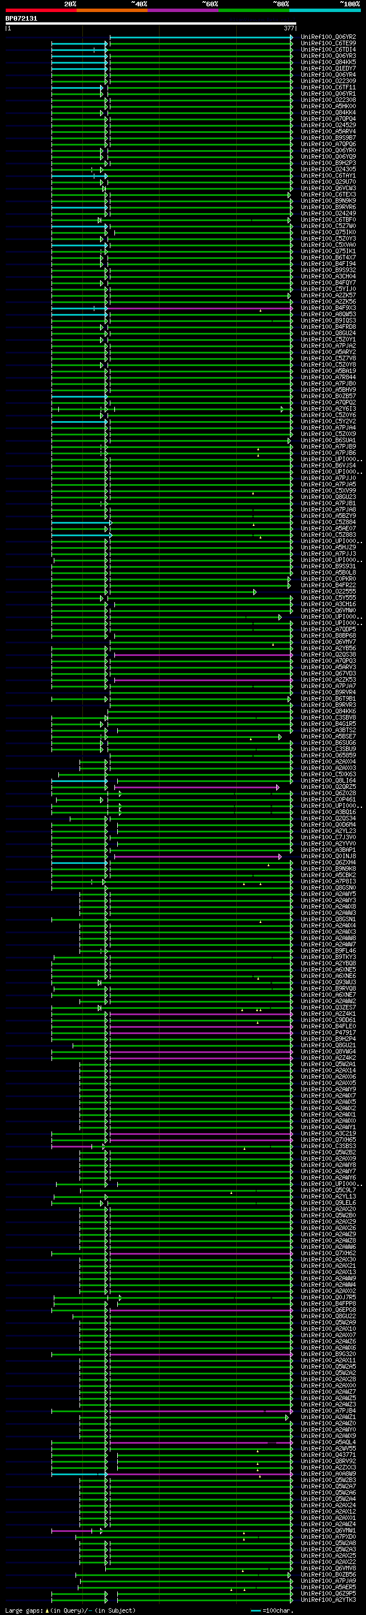Select the label UniRef100_O22309
Screen dimensions: 366x1615
pyautogui.click(x=328, y=81)
